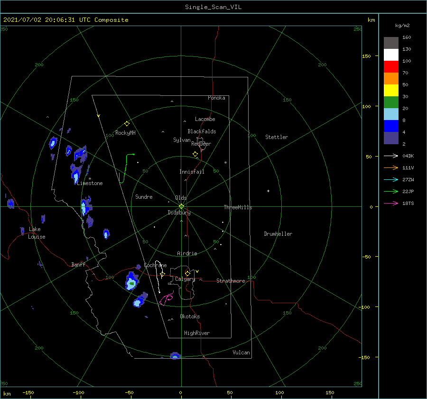Click the Sylvan label
The image size is (427, 399).
click(x=182, y=140)
